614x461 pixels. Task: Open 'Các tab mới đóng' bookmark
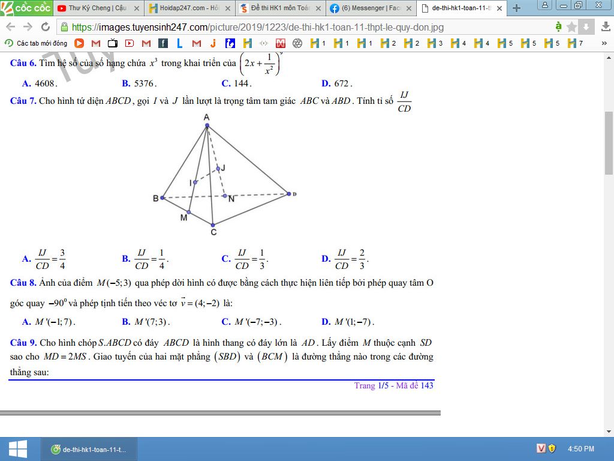pyautogui.click(x=36, y=43)
